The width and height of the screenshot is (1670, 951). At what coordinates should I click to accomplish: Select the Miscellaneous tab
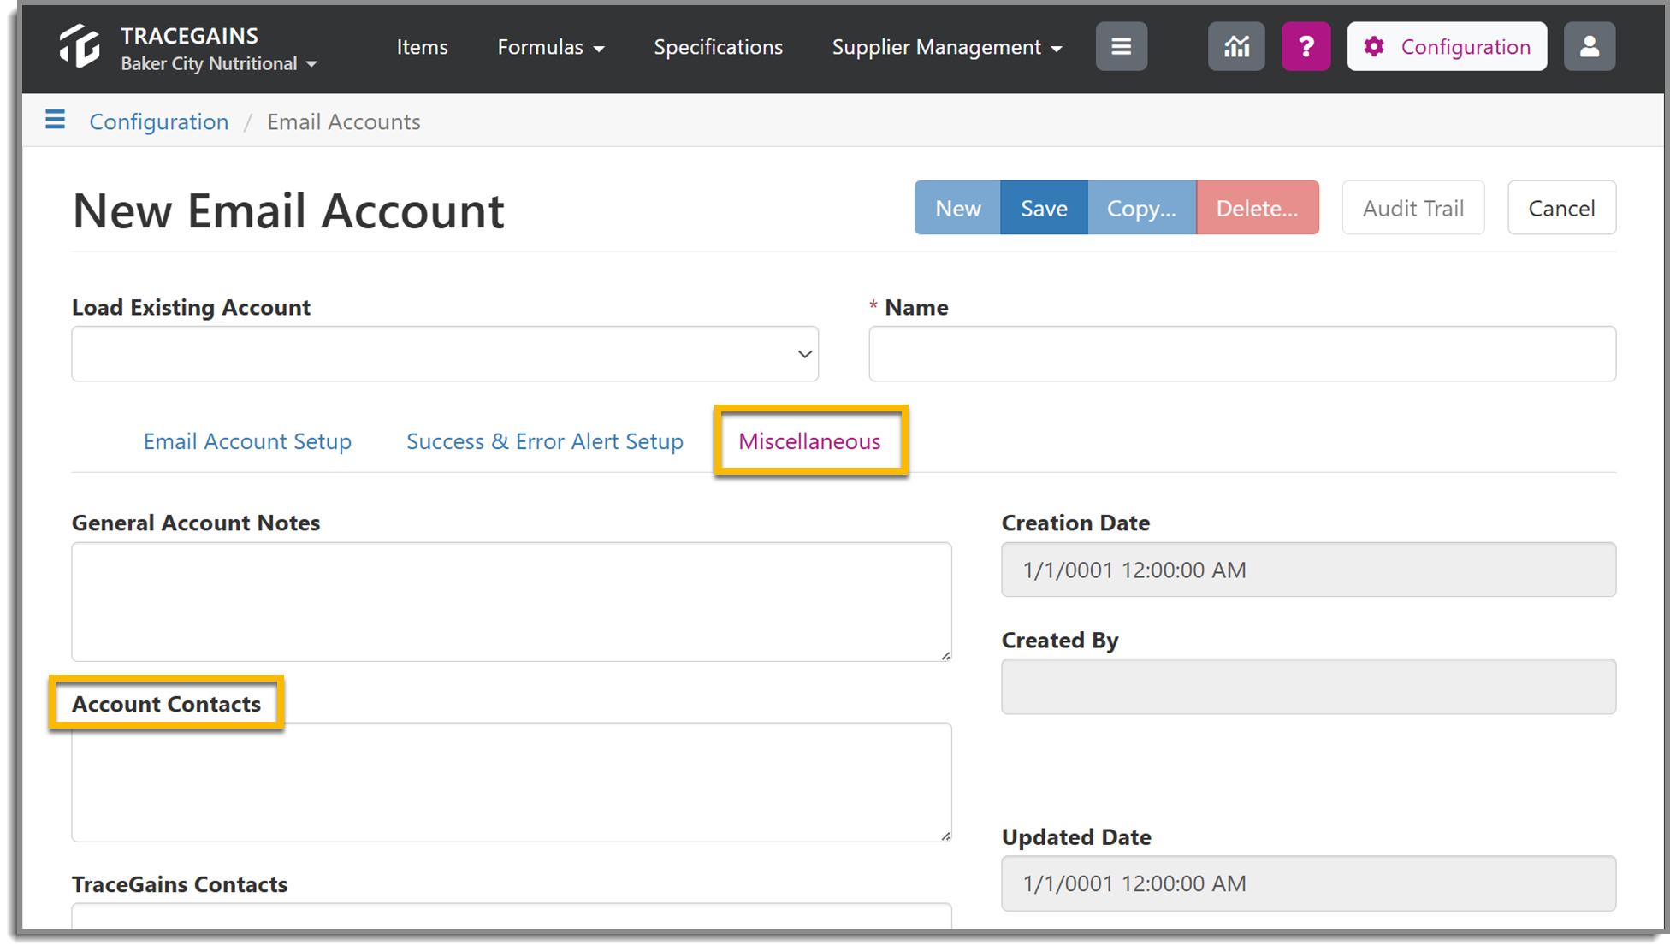809,441
